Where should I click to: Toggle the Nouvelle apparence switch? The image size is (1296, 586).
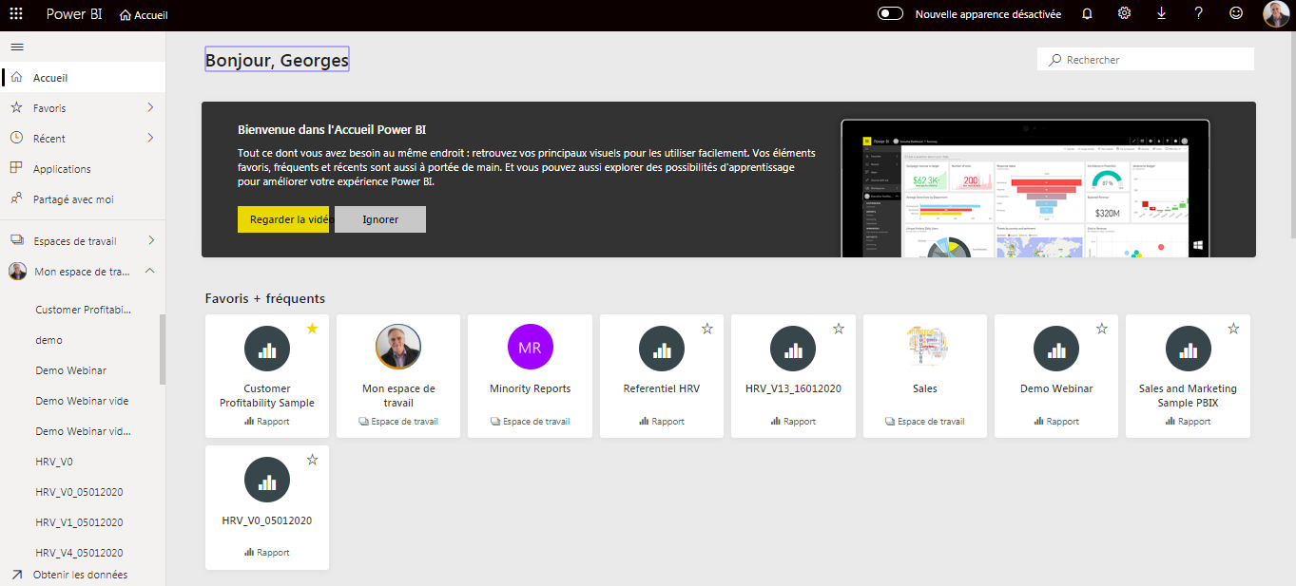[890, 14]
